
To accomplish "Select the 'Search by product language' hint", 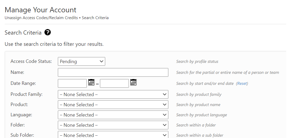I will tap(201, 115).
